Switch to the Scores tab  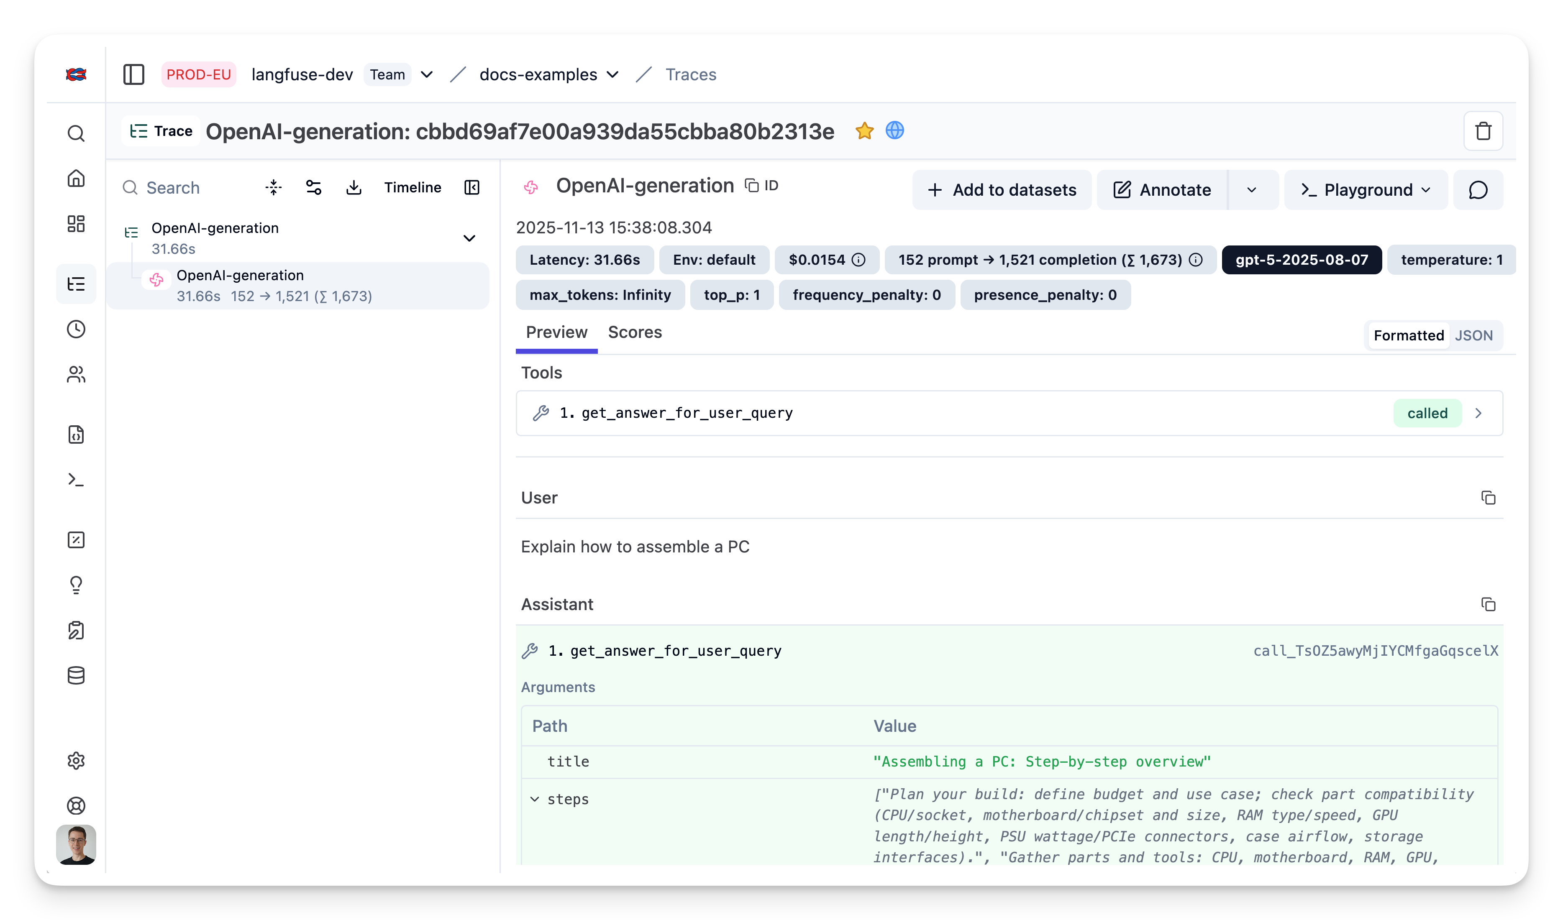coord(635,332)
